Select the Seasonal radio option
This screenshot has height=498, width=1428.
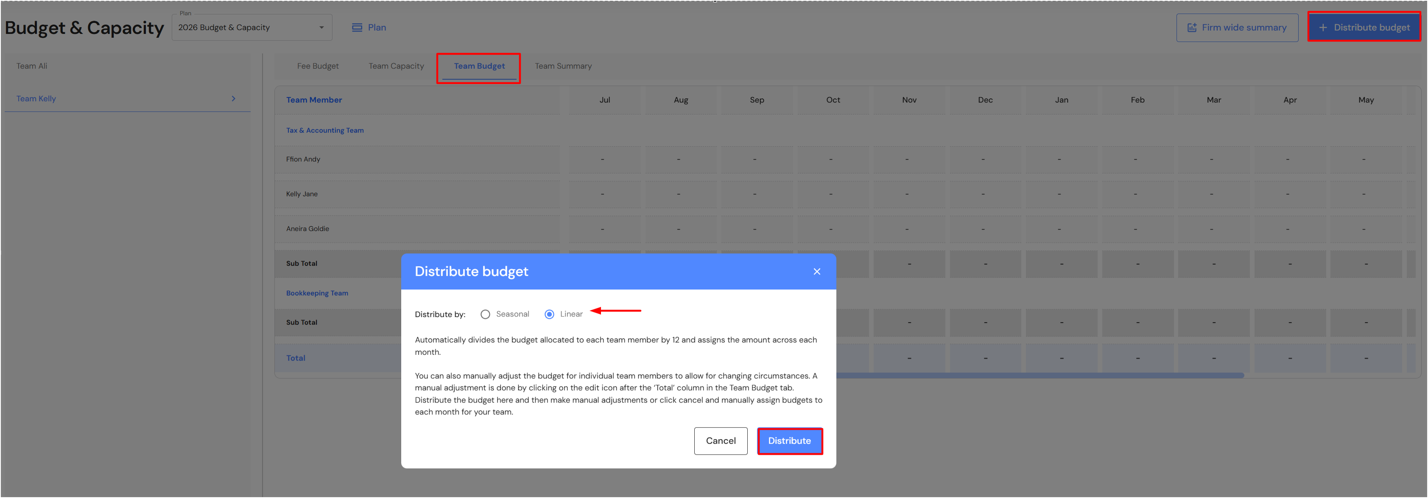tap(485, 314)
